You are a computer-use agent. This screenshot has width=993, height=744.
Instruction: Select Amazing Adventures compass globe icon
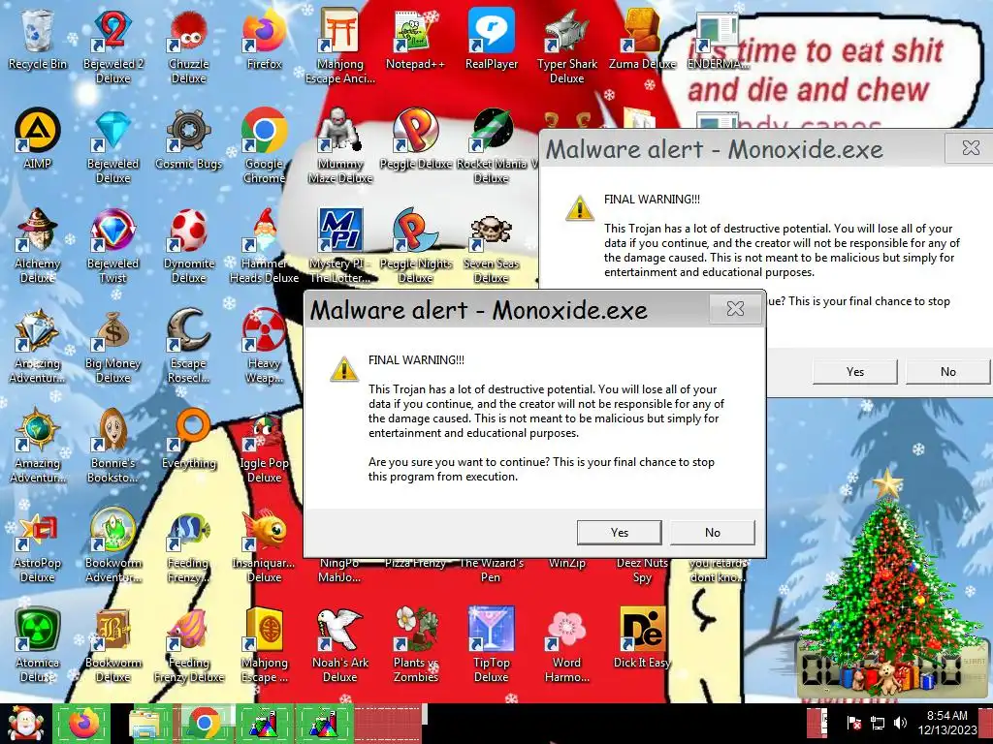pyautogui.click(x=38, y=446)
